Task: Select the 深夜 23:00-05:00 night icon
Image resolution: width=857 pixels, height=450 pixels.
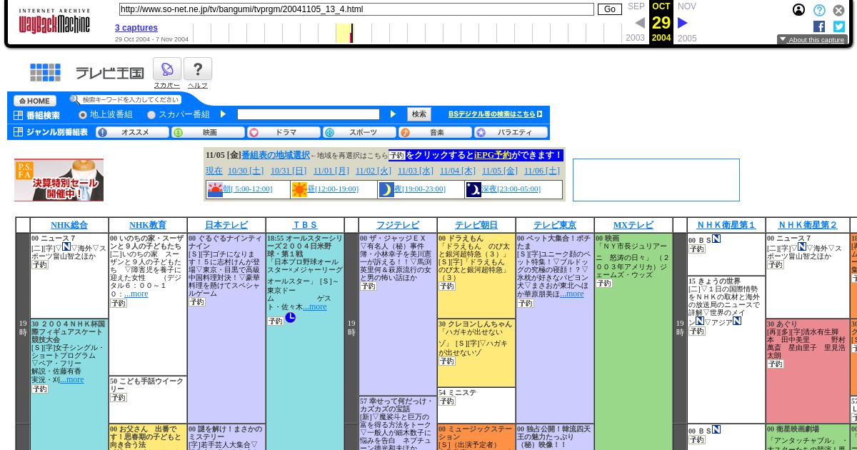Action: tap(473, 189)
